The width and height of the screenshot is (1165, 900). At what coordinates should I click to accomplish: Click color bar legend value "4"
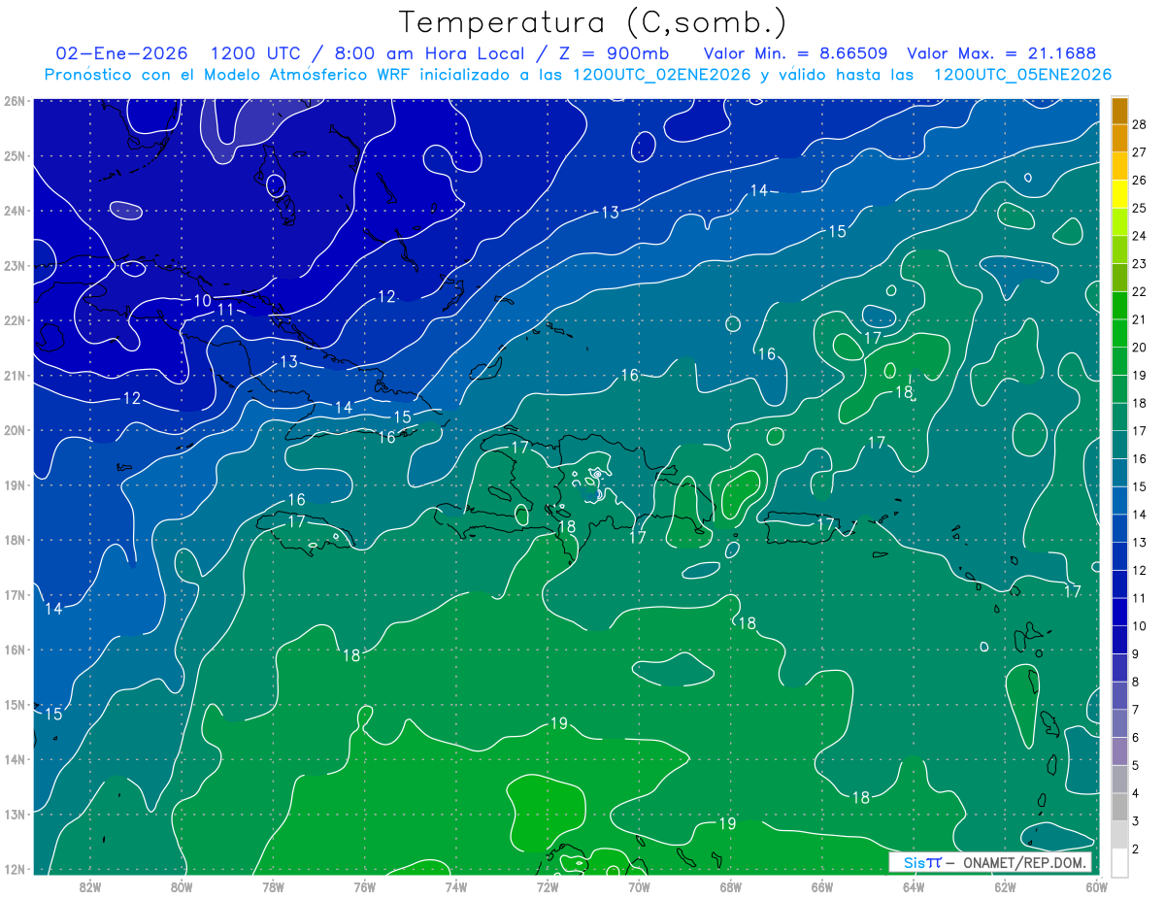coord(1136,793)
